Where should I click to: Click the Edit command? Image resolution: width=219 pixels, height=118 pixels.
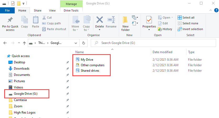coord(163,23)
